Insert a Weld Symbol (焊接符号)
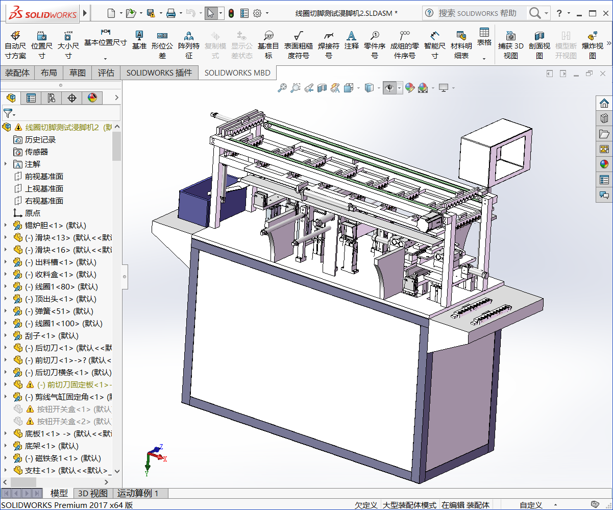 (x=329, y=44)
